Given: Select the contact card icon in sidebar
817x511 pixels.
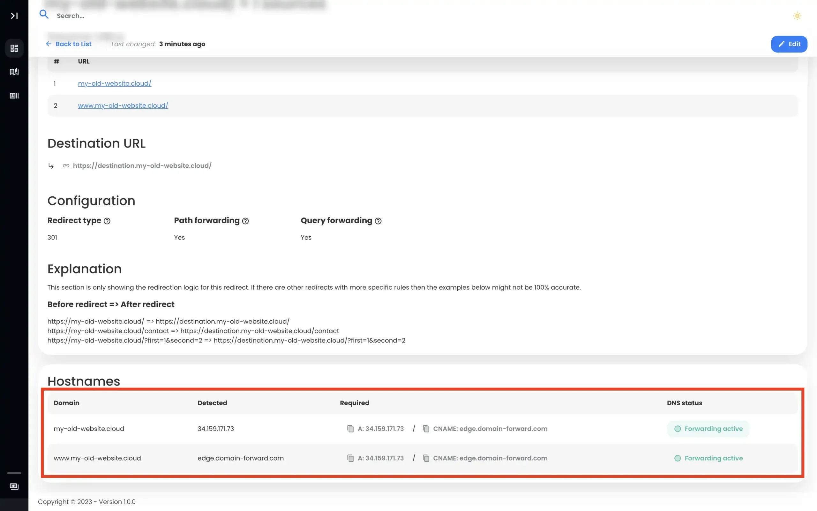Looking at the screenshot, I should 14,95.
